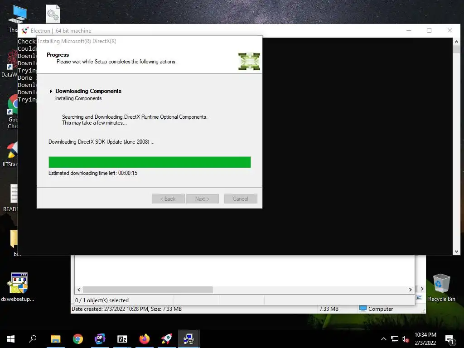Minimize the Electron window
The width and height of the screenshot is (464, 348).
[x=409, y=30]
